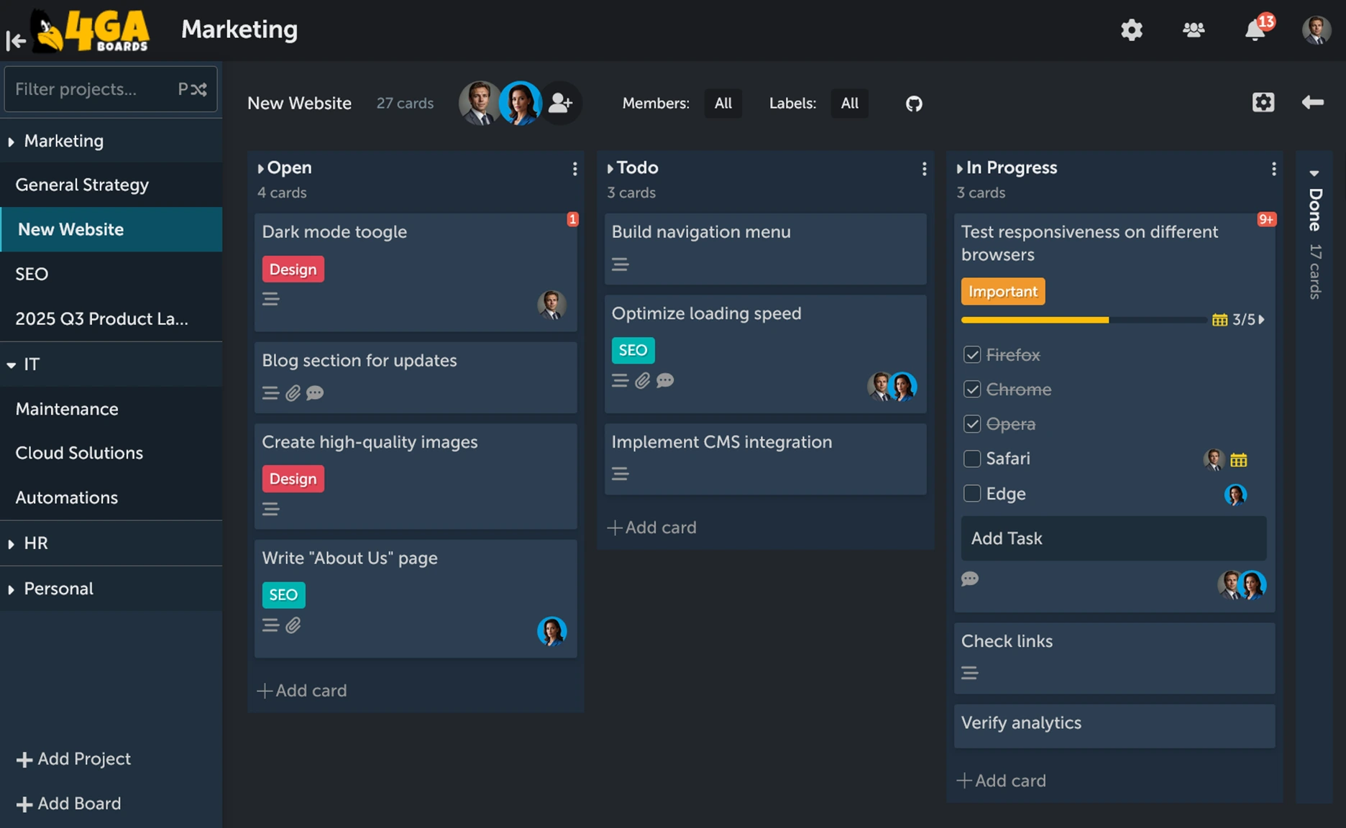The height and width of the screenshot is (828, 1346).
Task: Click the add member icon next to avatars
Action: (x=562, y=103)
